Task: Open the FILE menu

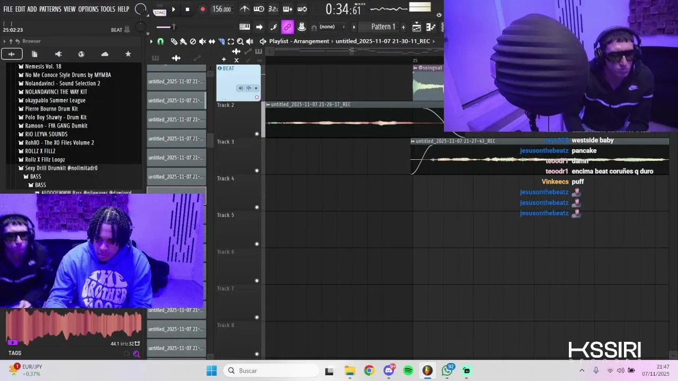Action: click(8, 9)
